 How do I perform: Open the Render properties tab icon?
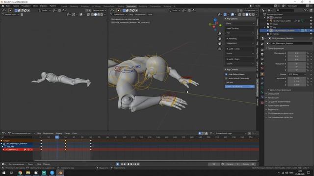point(262,49)
